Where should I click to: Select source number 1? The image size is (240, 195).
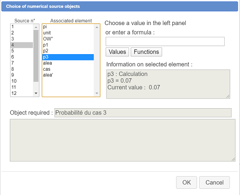pos(22,27)
